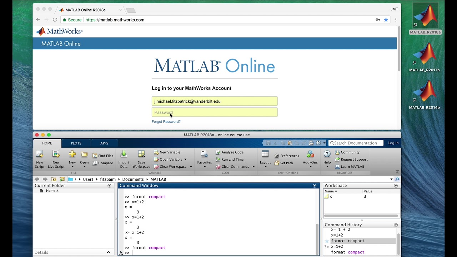Expand Clear Workspace dropdown arrow
The height and width of the screenshot is (257, 457).
point(191,167)
